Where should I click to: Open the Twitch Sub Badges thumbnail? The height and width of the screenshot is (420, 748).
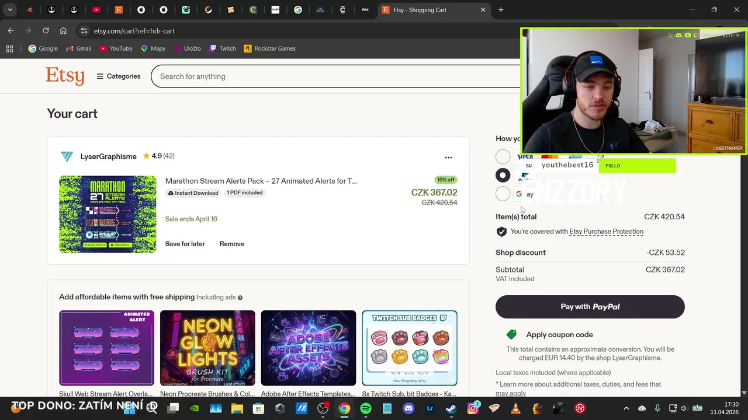(x=409, y=348)
